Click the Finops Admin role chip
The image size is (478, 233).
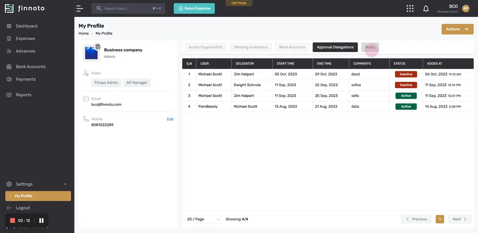tap(106, 83)
